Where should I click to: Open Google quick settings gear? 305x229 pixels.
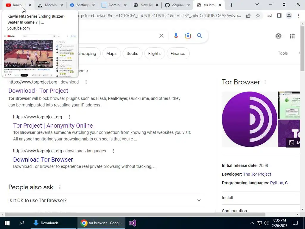click(278, 36)
